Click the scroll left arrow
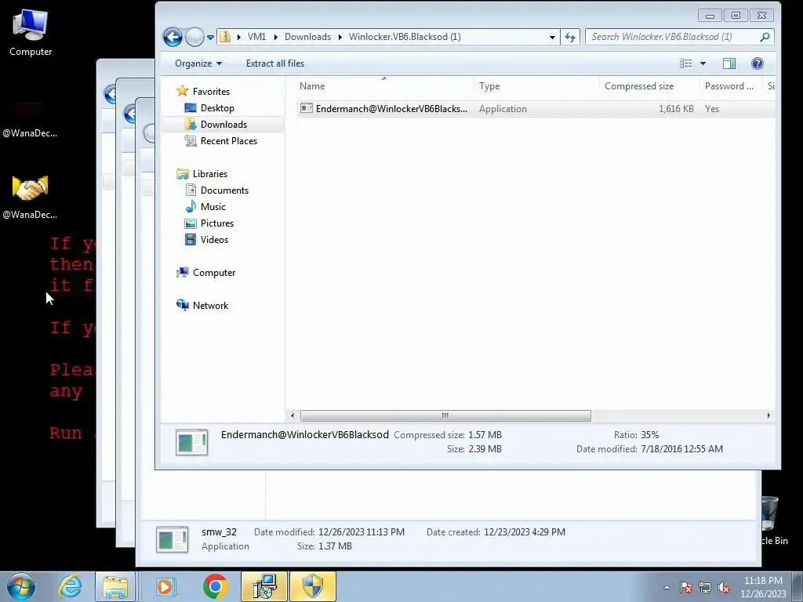Screen dimensions: 803x602 coord(292,415)
